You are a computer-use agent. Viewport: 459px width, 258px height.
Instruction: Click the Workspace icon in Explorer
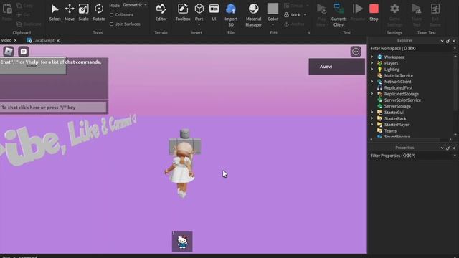[x=379, y=57]
